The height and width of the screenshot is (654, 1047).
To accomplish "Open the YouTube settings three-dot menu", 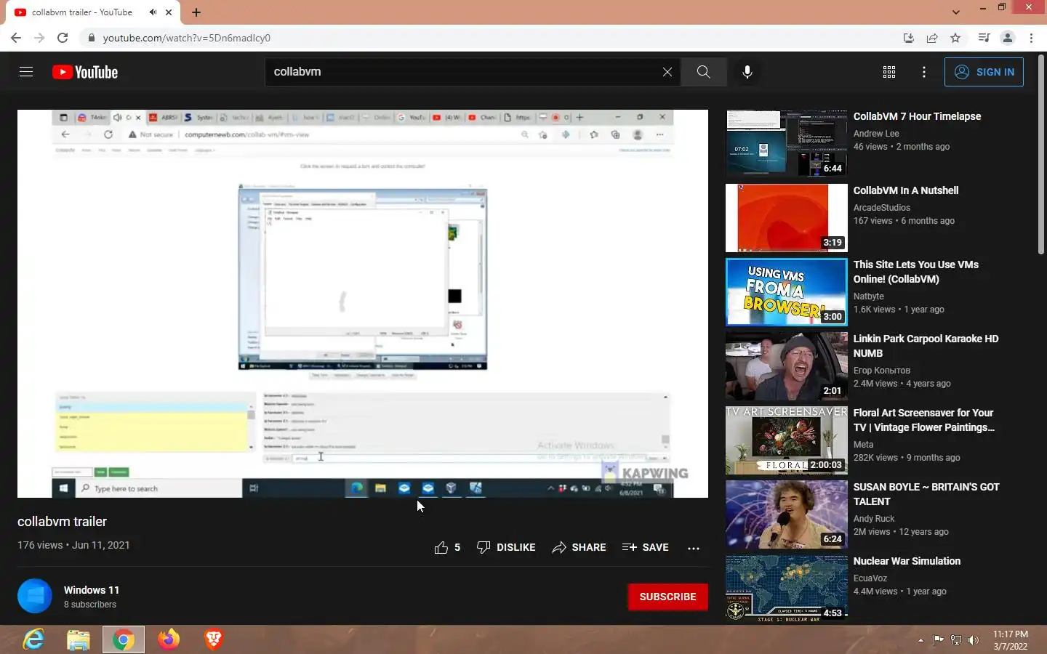I will point(924,72).
